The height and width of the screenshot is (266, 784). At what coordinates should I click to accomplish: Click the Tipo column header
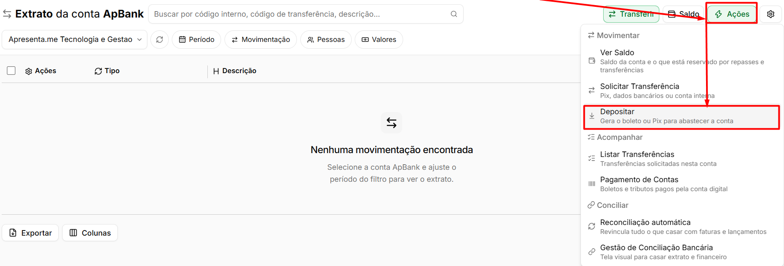[x=107, y=71]
